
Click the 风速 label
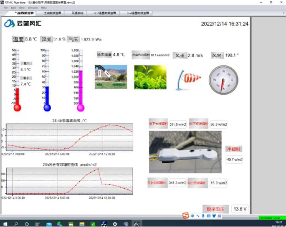click(x=180, y=55)
